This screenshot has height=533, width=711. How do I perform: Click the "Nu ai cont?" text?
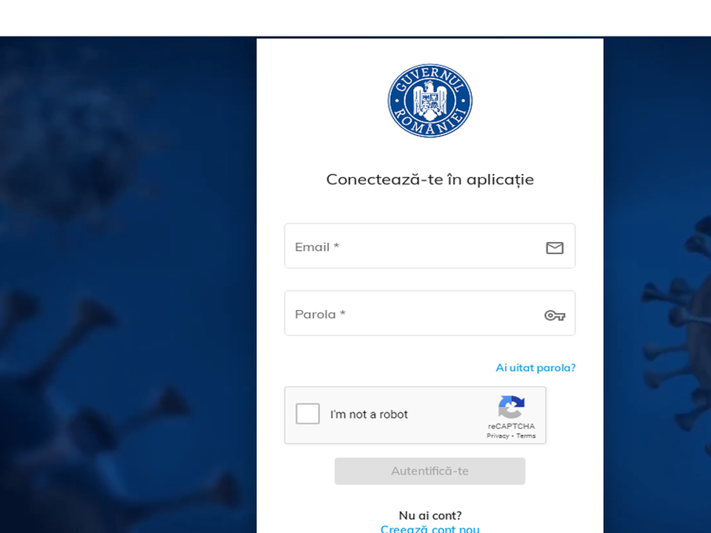(430, 515)
